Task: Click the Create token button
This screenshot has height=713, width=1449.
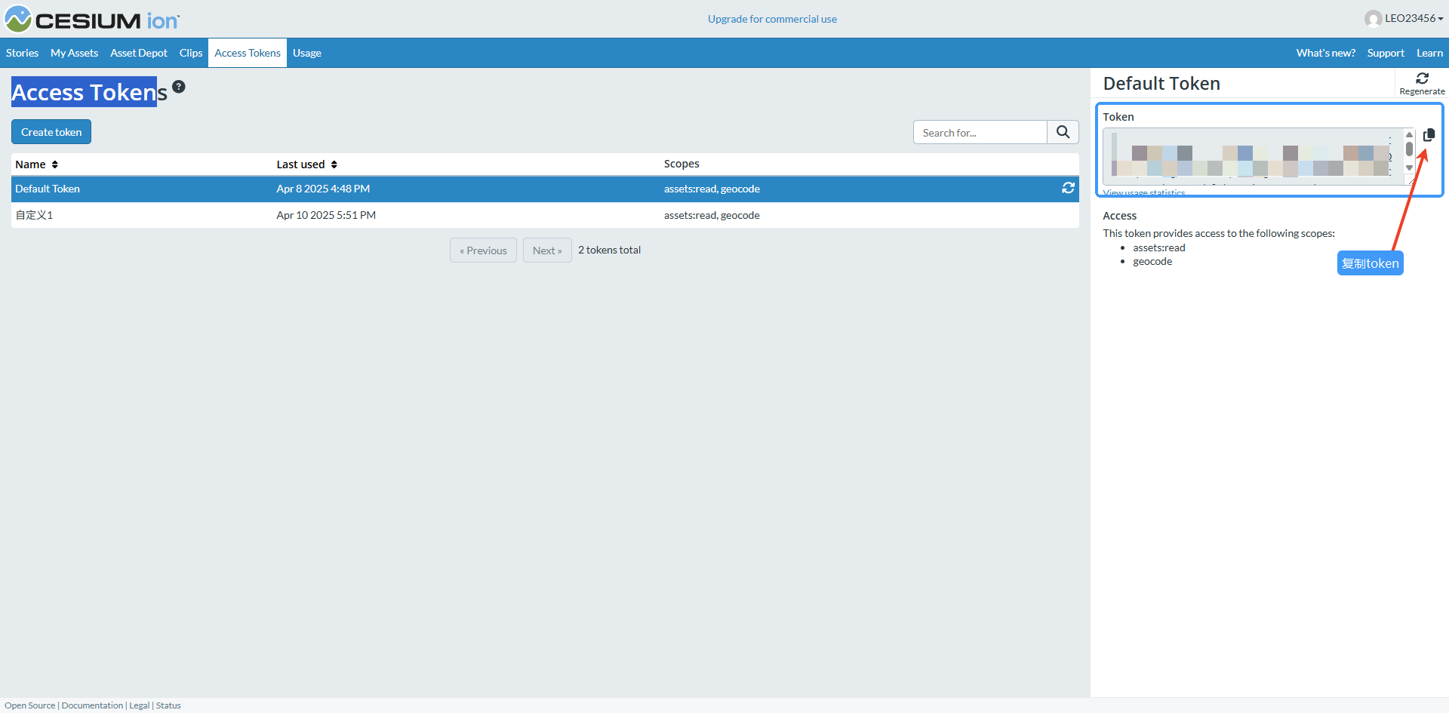Action: point(51,132)
